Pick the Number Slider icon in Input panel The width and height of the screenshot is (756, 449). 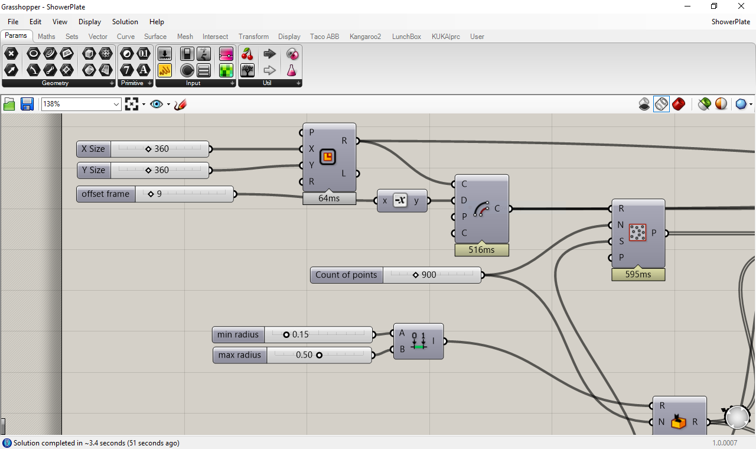point(165,54)
